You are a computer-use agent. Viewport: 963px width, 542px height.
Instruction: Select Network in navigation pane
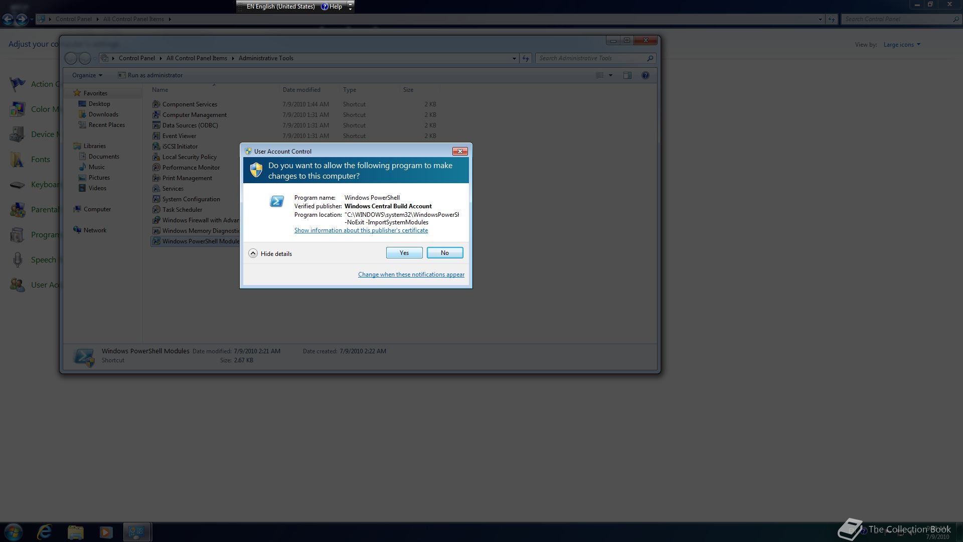(x=95, y=230)
